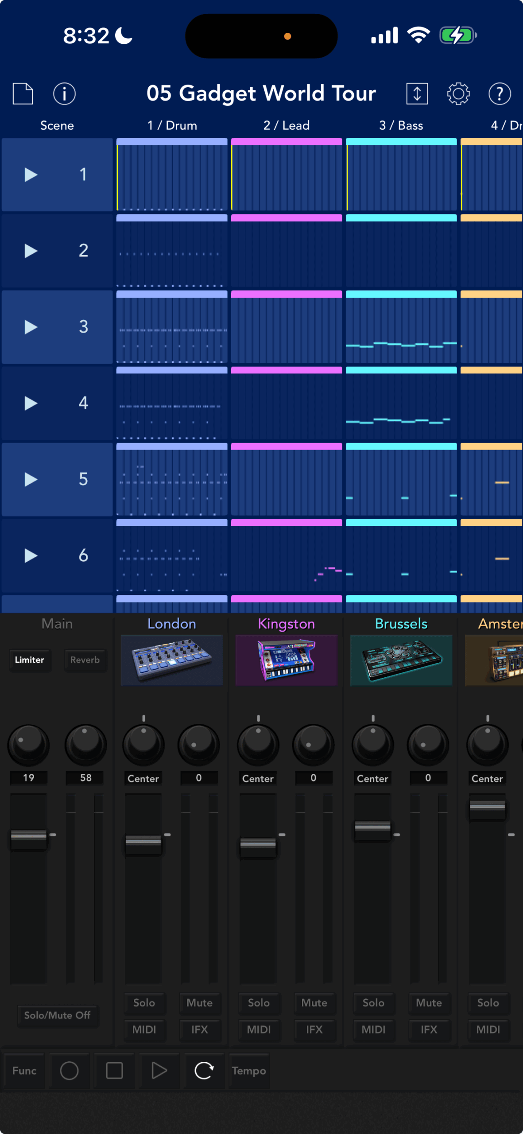Select the 2 / Lead track header
Viewport: 523px width, 1134px height.
click(287, 125)
